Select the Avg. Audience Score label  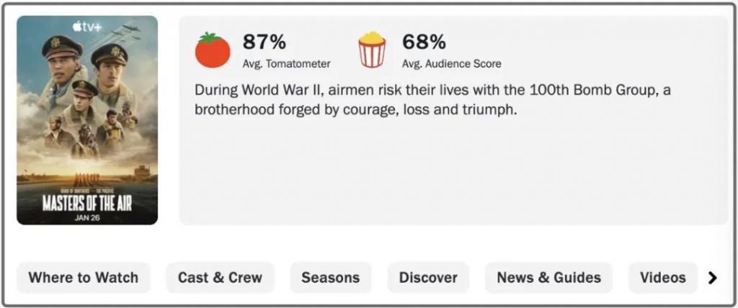click(451, 63)
